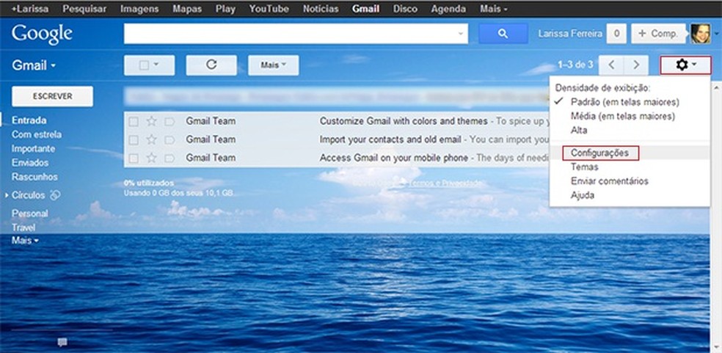Open the select-all checkbox dropdown
The height and width of the screenshot is (353, 722).
coord(149,65)
